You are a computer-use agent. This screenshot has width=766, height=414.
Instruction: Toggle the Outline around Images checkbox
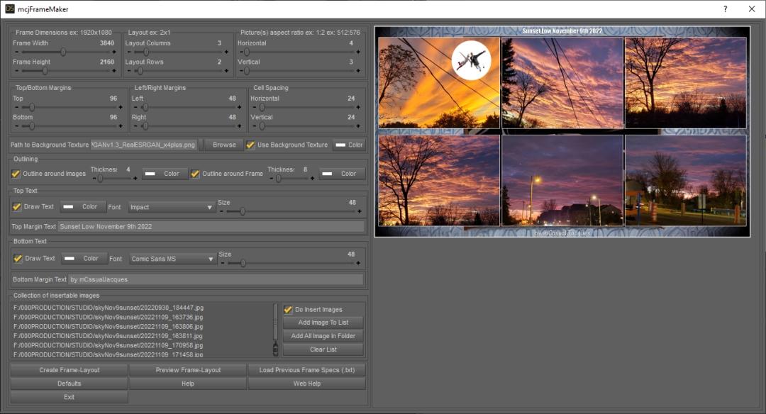pos(16,174)
